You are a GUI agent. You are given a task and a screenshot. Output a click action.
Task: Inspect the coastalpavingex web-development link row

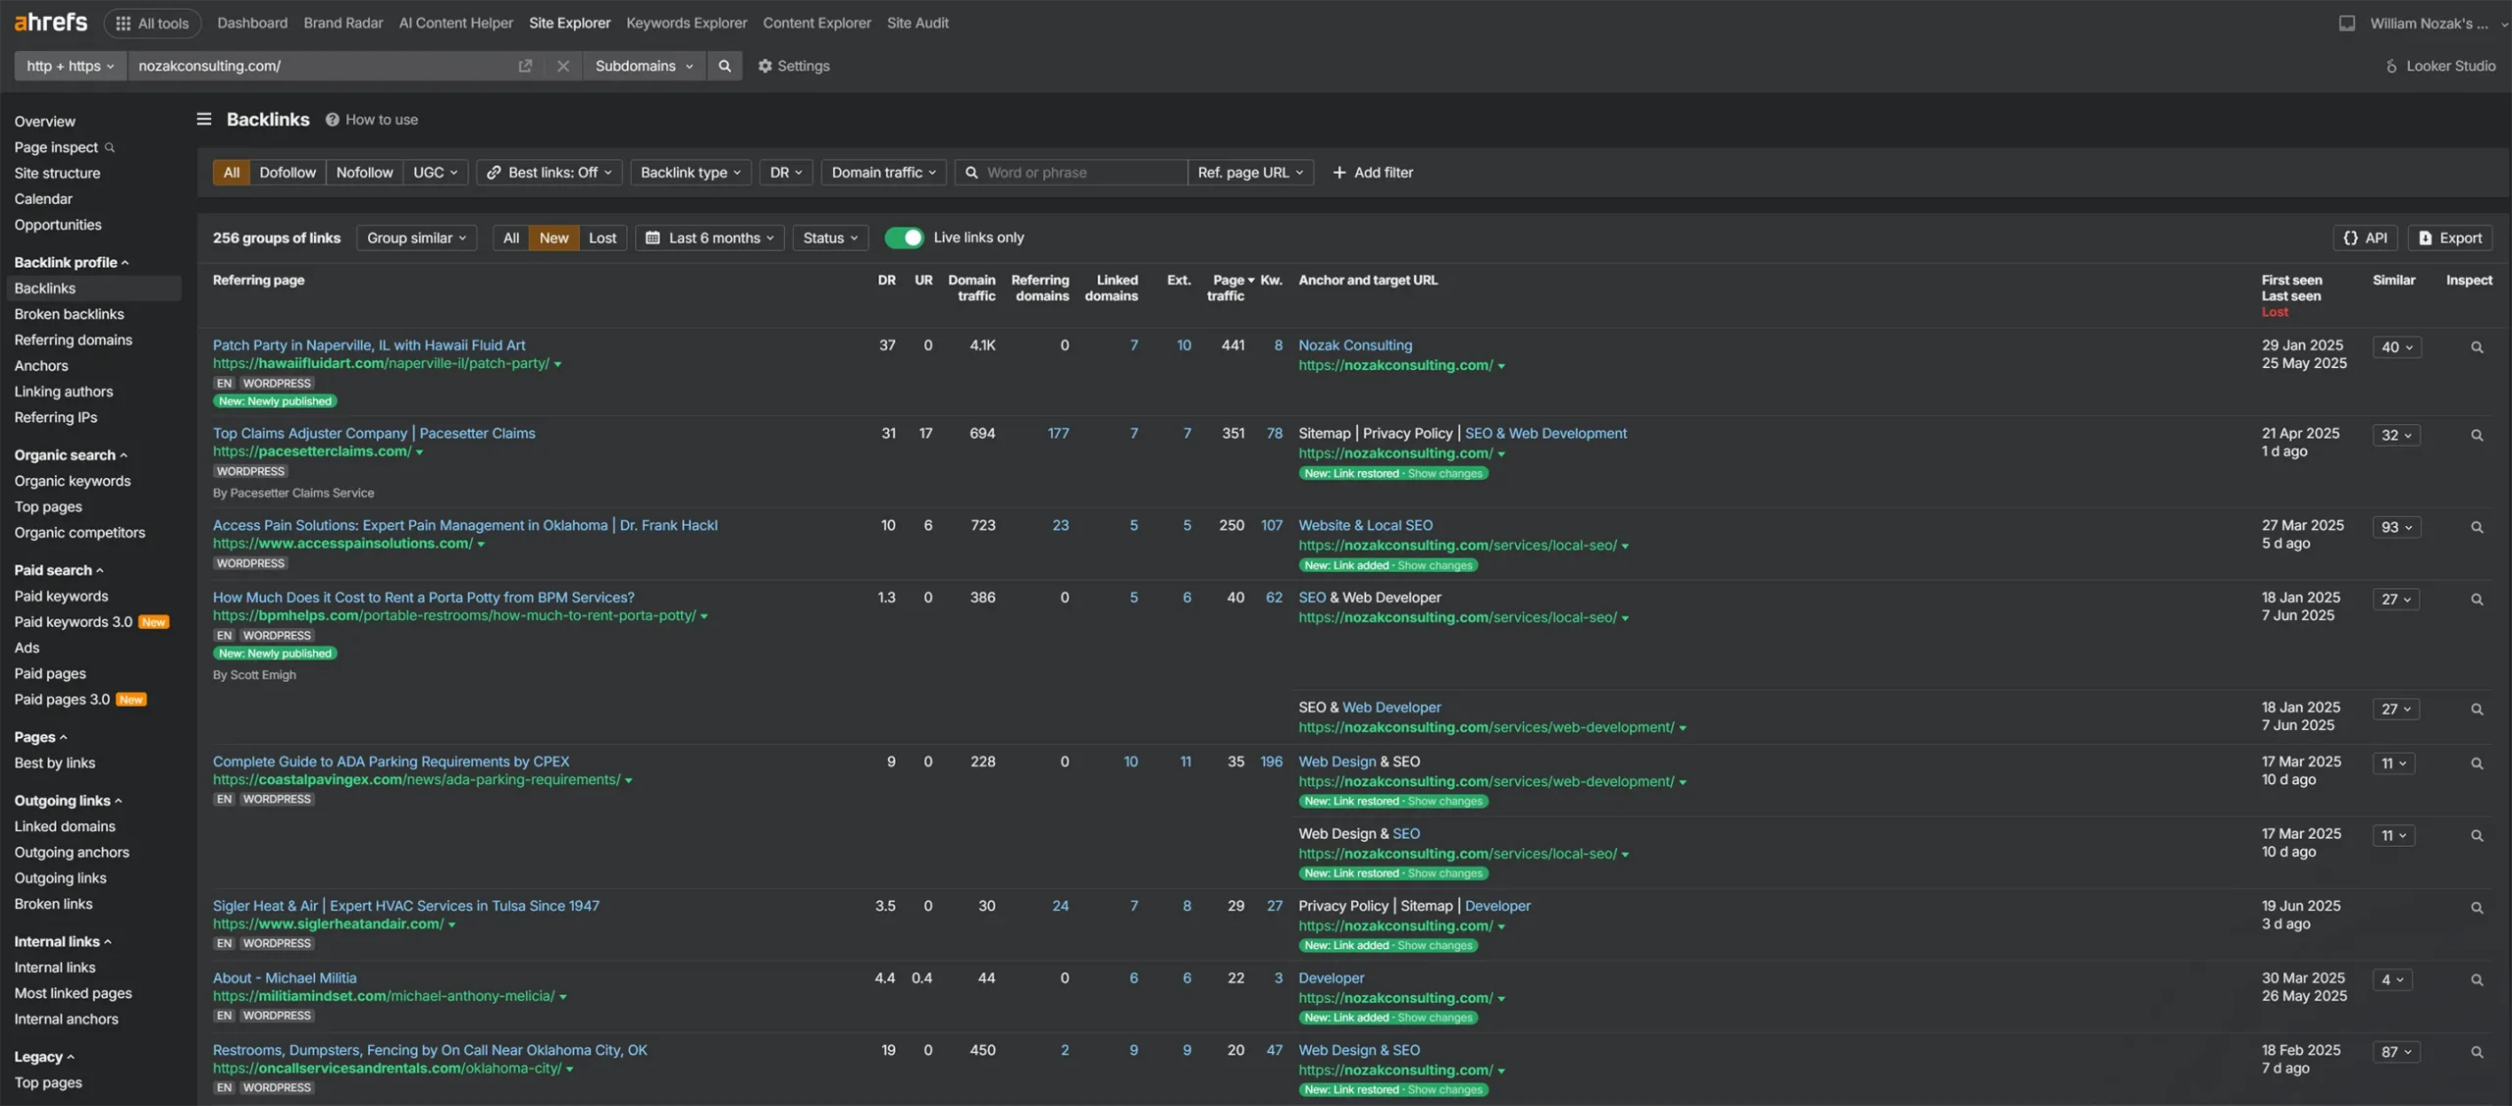(2477, 764)
